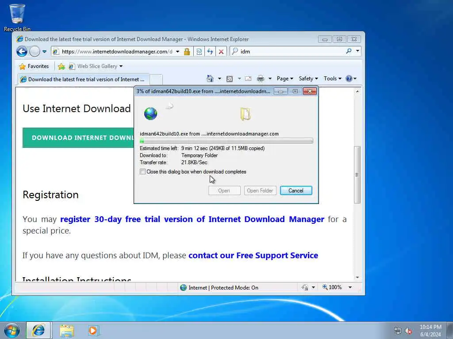The height and width of the screenshot is (339, 453).
Task: Launch Windows Media Player from taskbar
Action: point(93,330)
